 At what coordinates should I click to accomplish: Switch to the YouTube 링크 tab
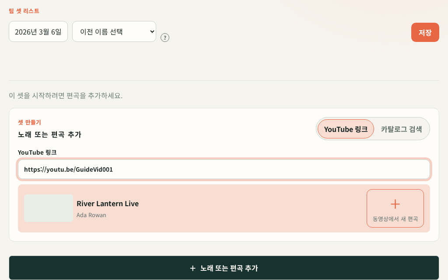click(346, 129)
